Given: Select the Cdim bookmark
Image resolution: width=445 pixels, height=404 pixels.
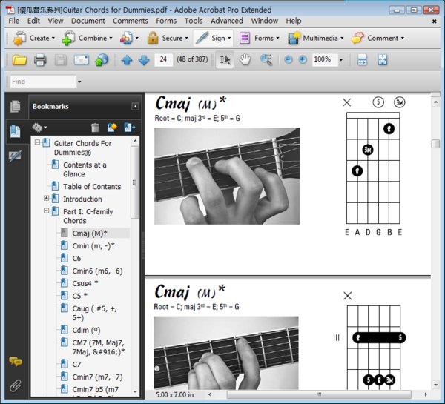Looking at the screenshot, I should (86, 330).
